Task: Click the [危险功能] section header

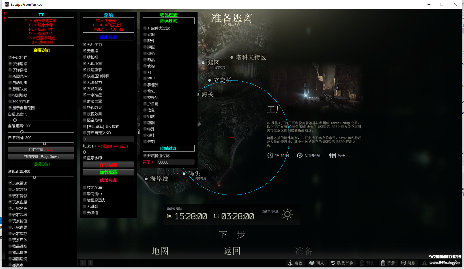Action: click(x=109, y=180)
